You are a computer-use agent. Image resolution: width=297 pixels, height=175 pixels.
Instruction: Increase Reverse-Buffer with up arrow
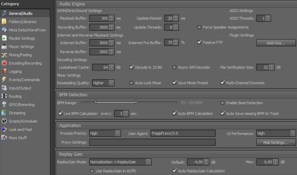pos(112,50)
